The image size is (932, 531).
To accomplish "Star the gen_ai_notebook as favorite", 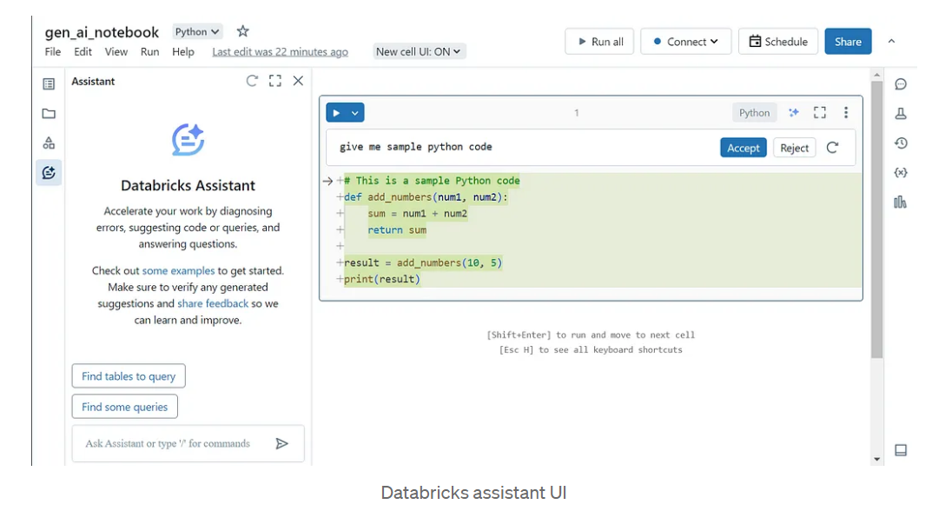I will [x=243, y=31].
